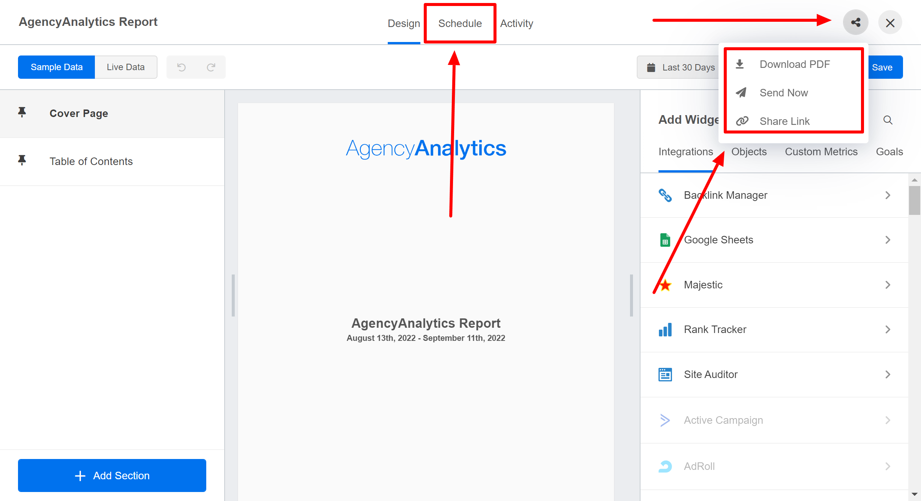The width and height of the screenshot is (921, 501).
Task: Click the pin icon beside Cover Page
Action: (x=22, y=112)
